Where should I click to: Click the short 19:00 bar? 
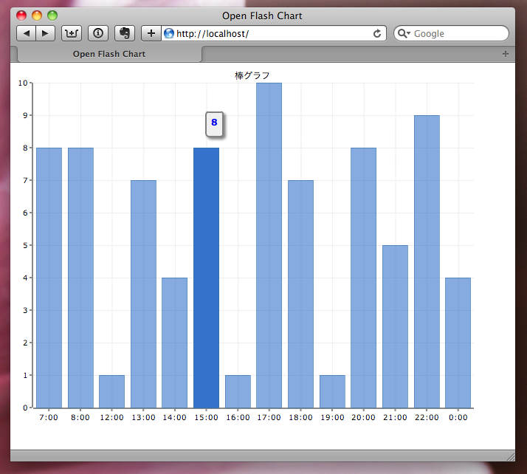(x=332, y=391)
